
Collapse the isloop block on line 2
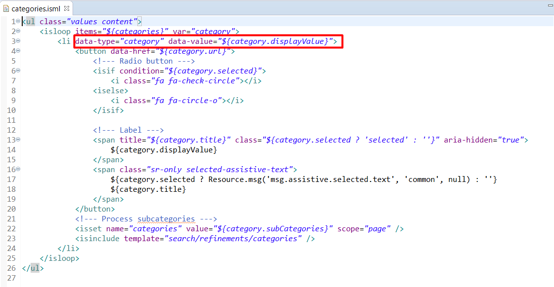[x=18, y=31]
